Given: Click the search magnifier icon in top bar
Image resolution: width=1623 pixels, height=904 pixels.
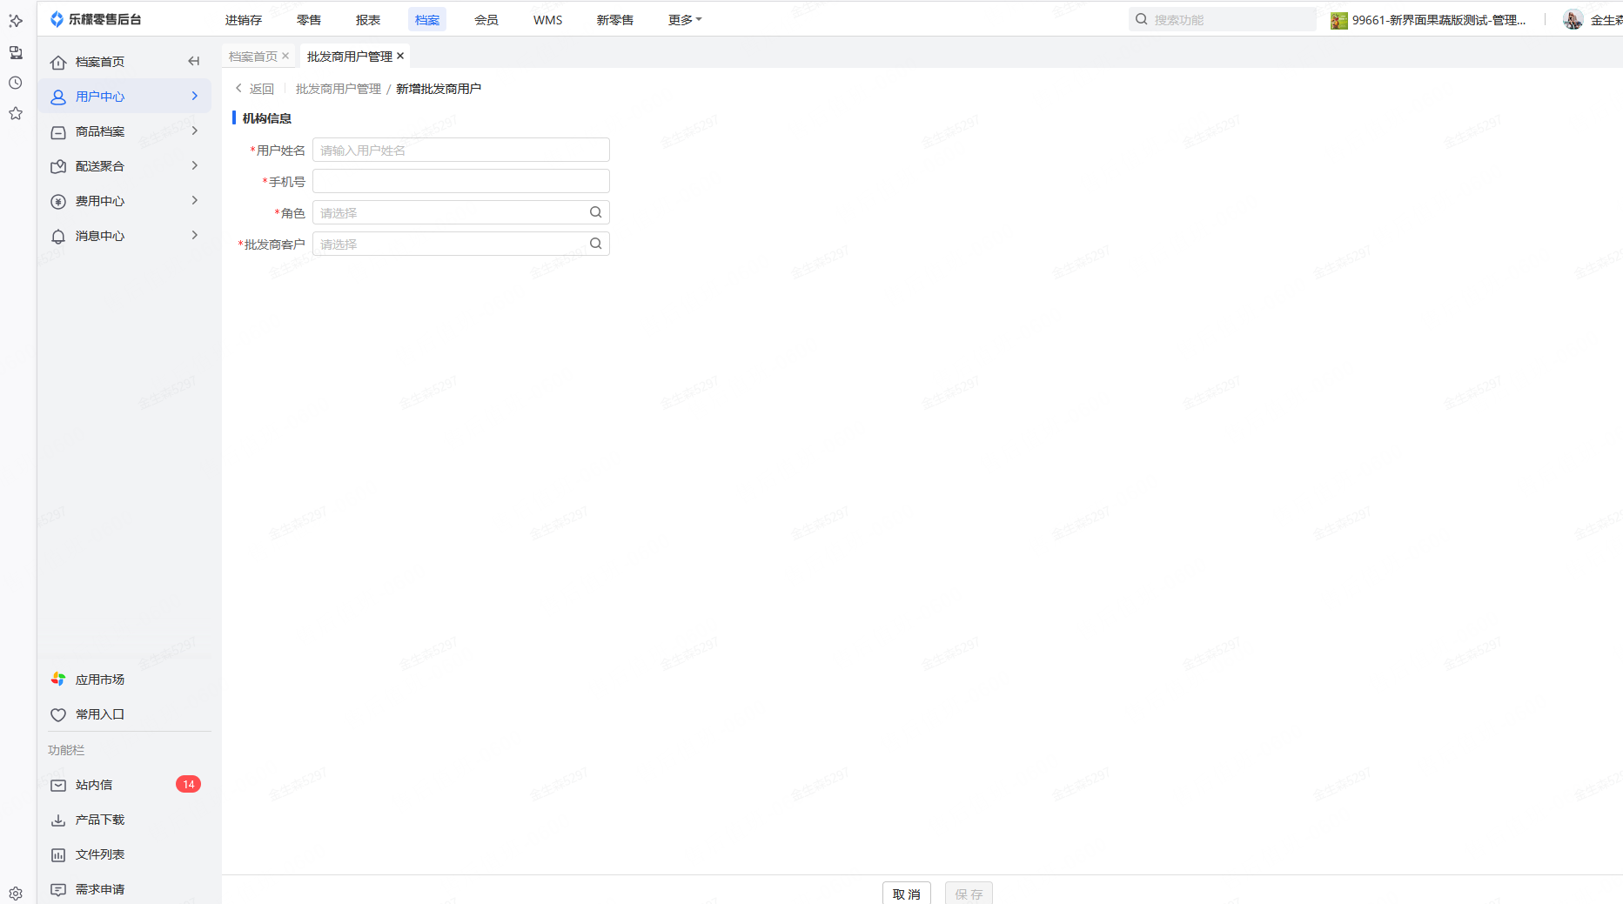Looking at the screenshot, I should 1142,19.
